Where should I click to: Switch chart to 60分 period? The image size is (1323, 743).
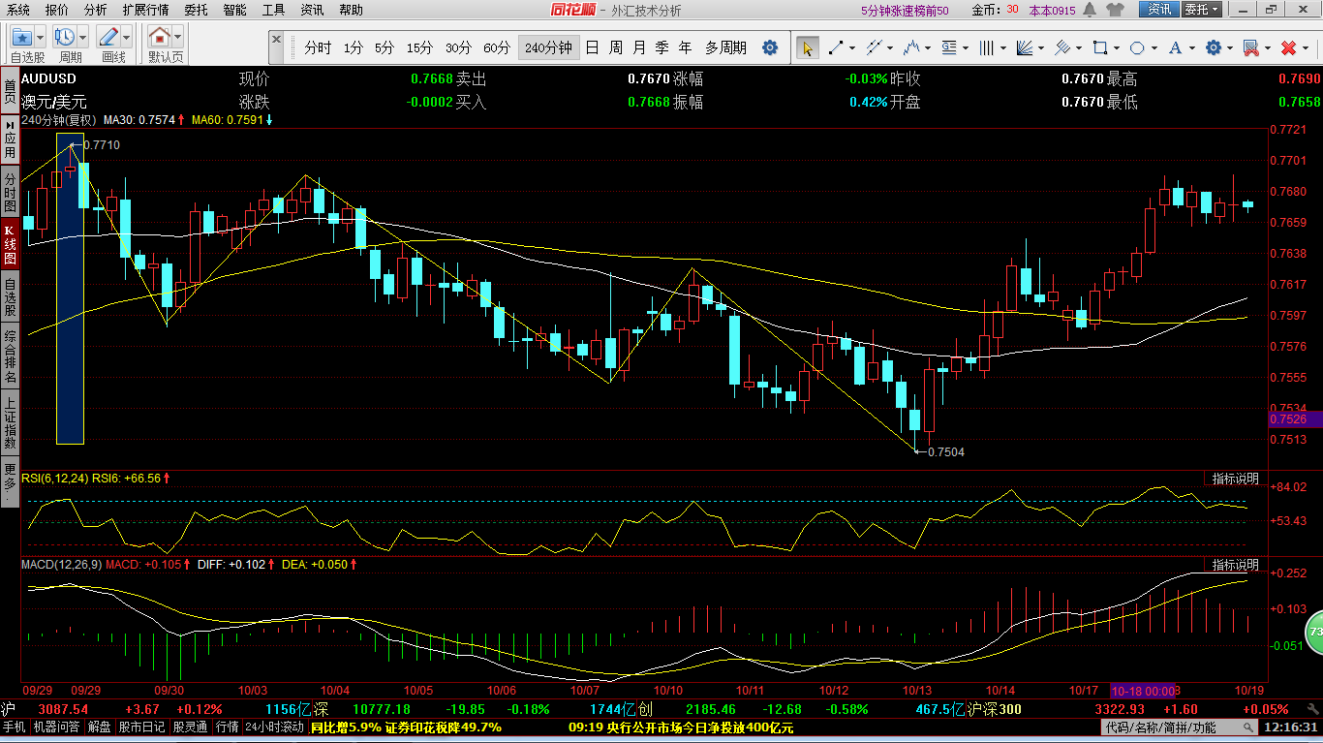[x=497, y=47]
